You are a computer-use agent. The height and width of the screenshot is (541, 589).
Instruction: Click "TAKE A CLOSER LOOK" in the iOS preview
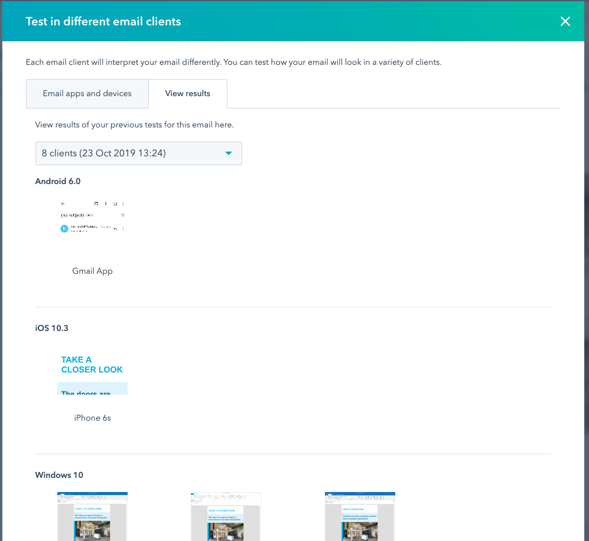(x=92, y=364)
